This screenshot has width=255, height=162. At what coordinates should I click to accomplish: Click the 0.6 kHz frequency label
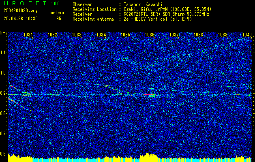[3, 154]
